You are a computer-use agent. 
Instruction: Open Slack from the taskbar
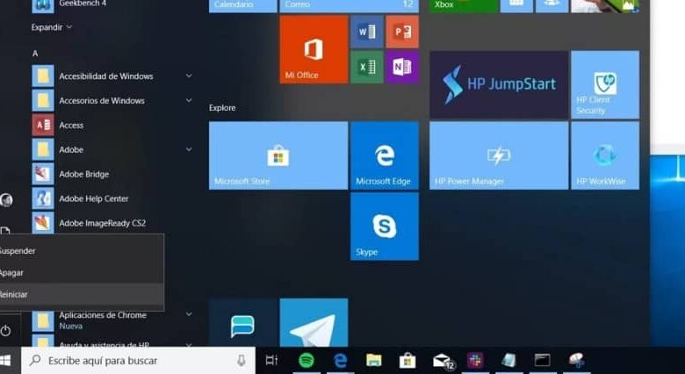click(475, 361)
